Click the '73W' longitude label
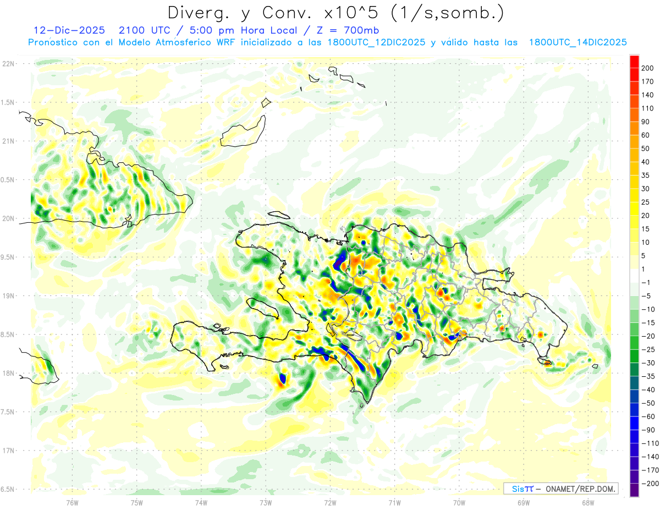 click(266, 502)
